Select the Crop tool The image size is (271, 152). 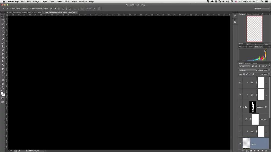[3, 32]
